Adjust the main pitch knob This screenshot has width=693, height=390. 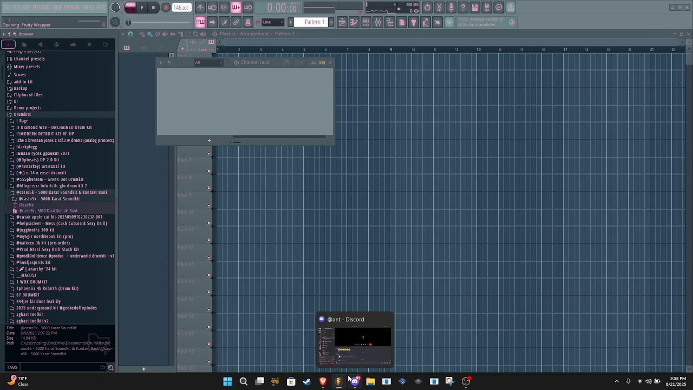tap(115, 22)
